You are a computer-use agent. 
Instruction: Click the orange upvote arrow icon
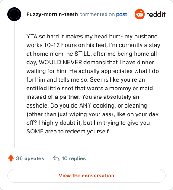click(x=11, y=158)
